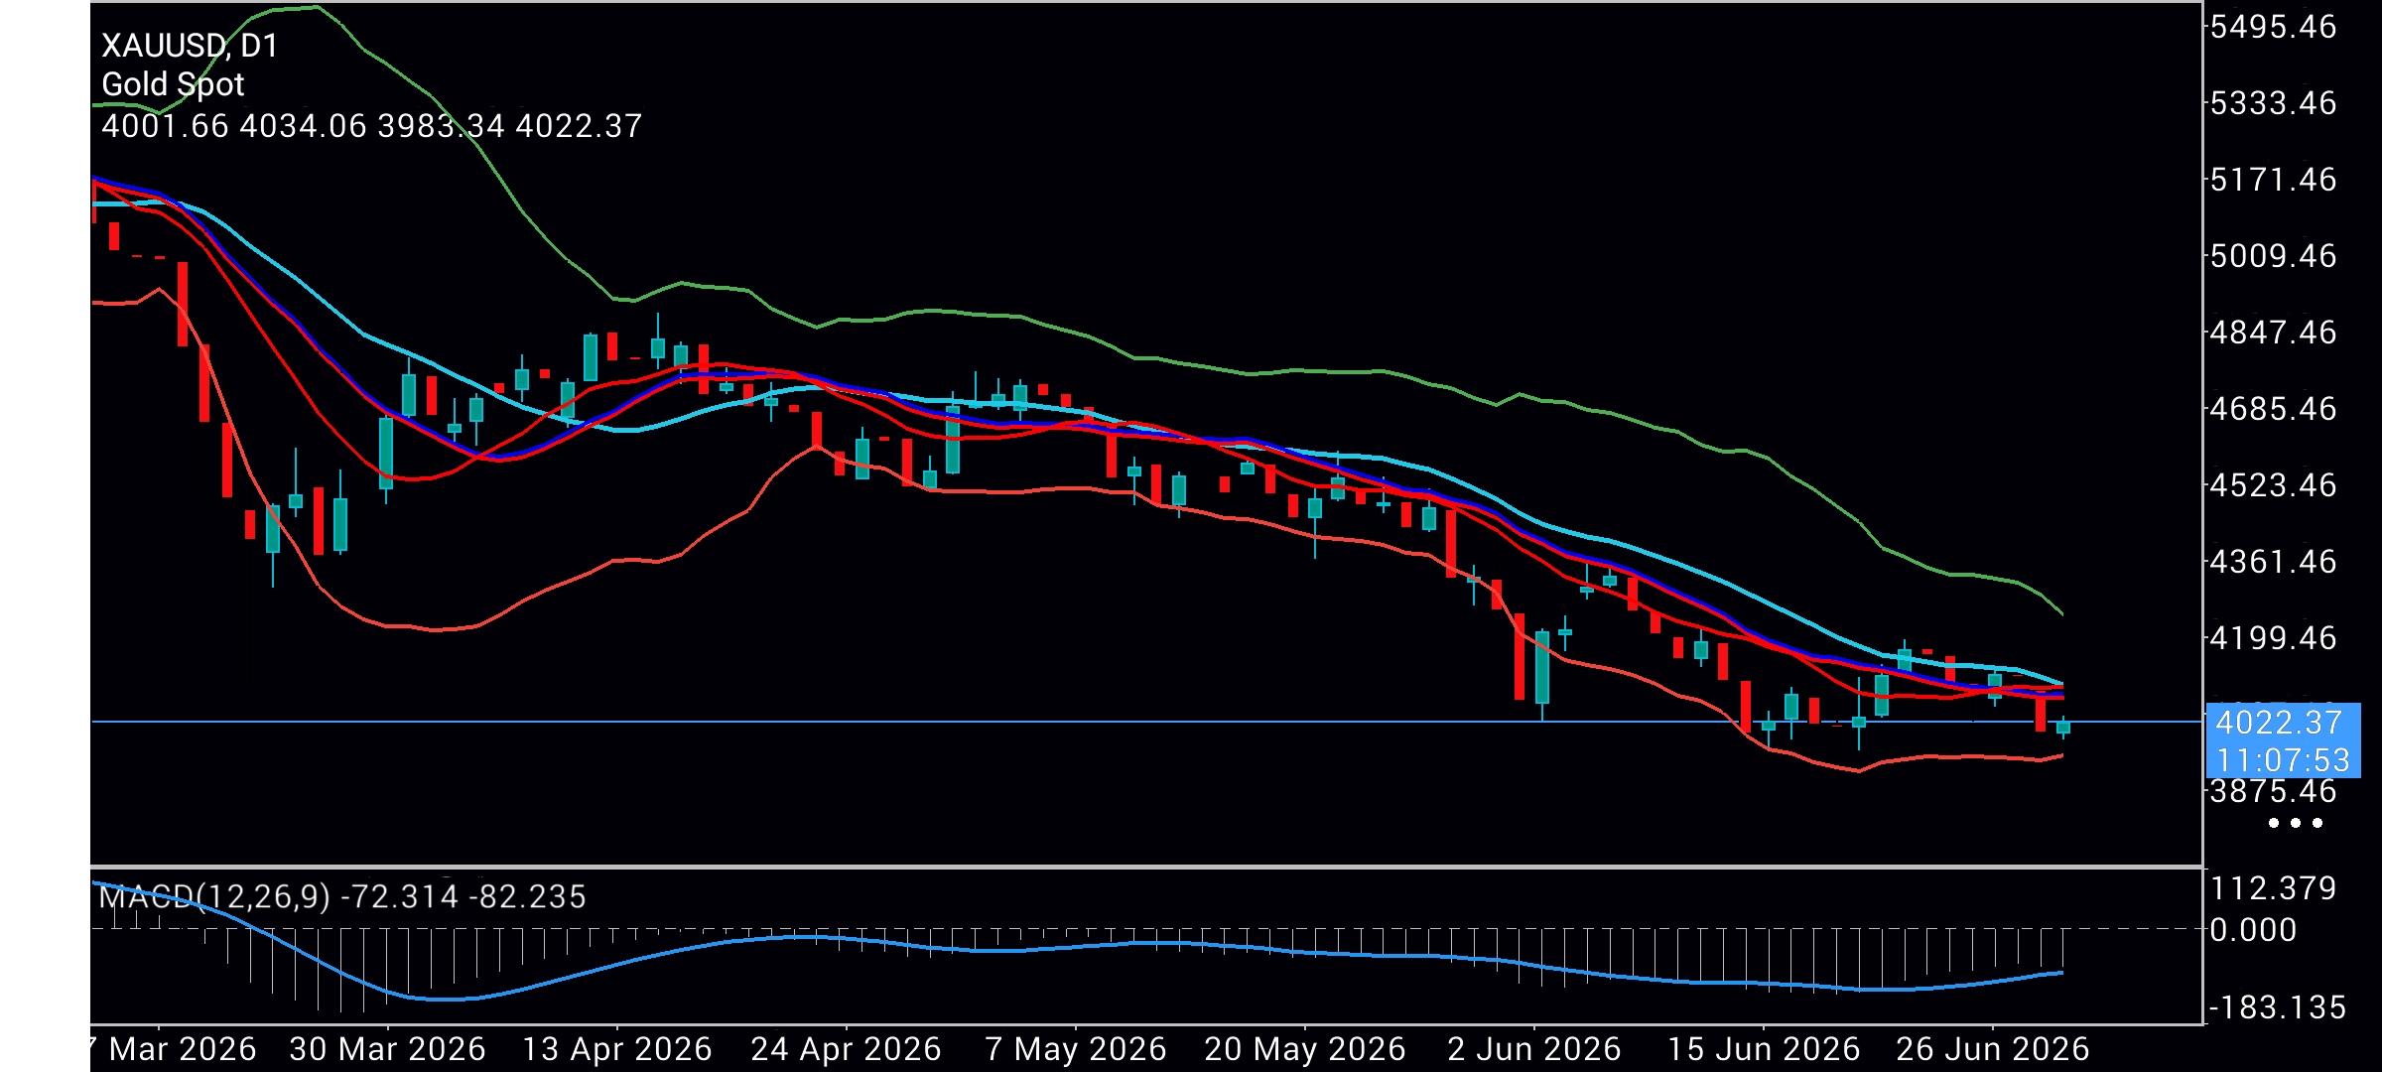The height and width of the screenshot is (1072, 2382).
Task: Select the 4847.46 price scale label
Action: pos(2274,332)
